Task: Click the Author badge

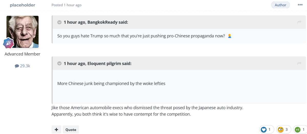Action: pyautogui.click(x=280, y=5)
